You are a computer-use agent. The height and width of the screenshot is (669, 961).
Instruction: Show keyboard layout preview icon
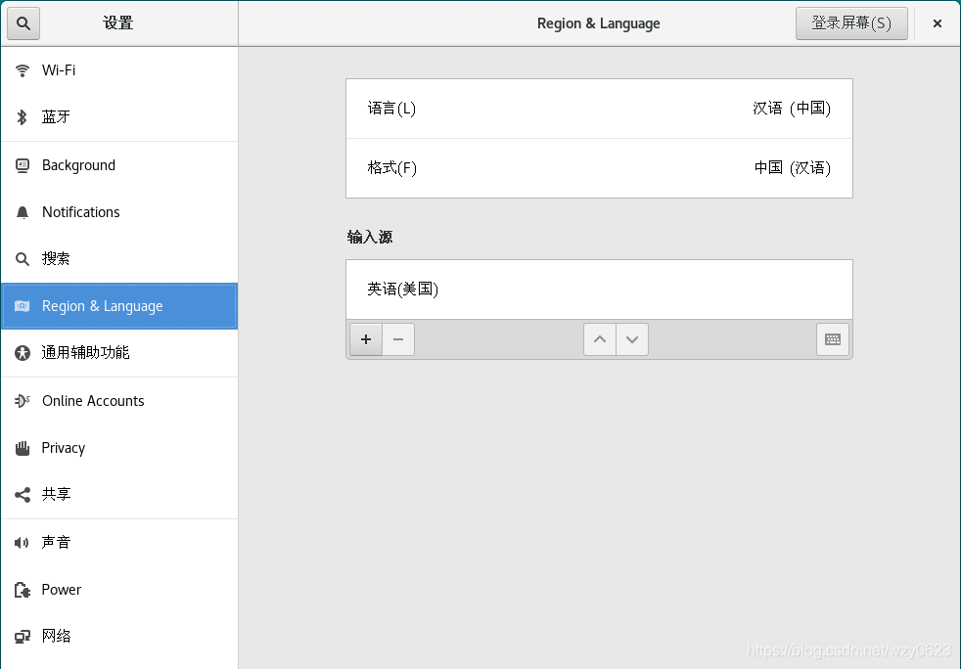[833, 339]
